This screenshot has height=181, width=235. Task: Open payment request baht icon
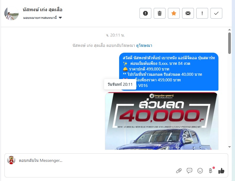pos(210,171)
